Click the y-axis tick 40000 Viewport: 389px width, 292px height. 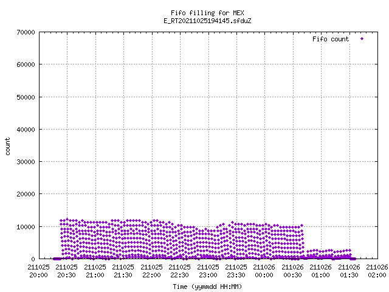click(26, 130)
